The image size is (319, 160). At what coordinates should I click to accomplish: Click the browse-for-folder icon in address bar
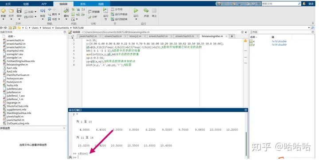[x=14, y=27]
